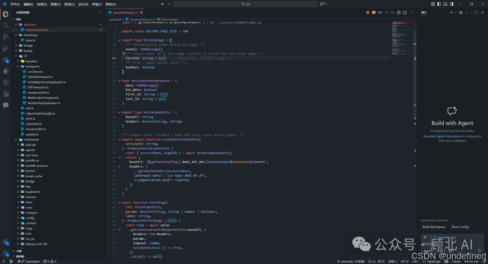Image resolution: width=488 pixels, height=264 pixels.
Task: Open the Agent mode dropdown in chat
Action: point(427,250)
